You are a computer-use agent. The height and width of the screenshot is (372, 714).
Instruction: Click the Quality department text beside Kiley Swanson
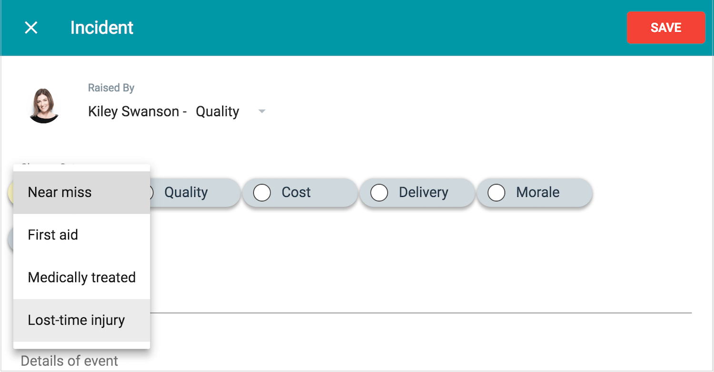[x=218, y=111]
